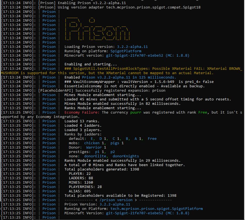Click 'Ranks Module enablement starting...' line

(103, 108)
